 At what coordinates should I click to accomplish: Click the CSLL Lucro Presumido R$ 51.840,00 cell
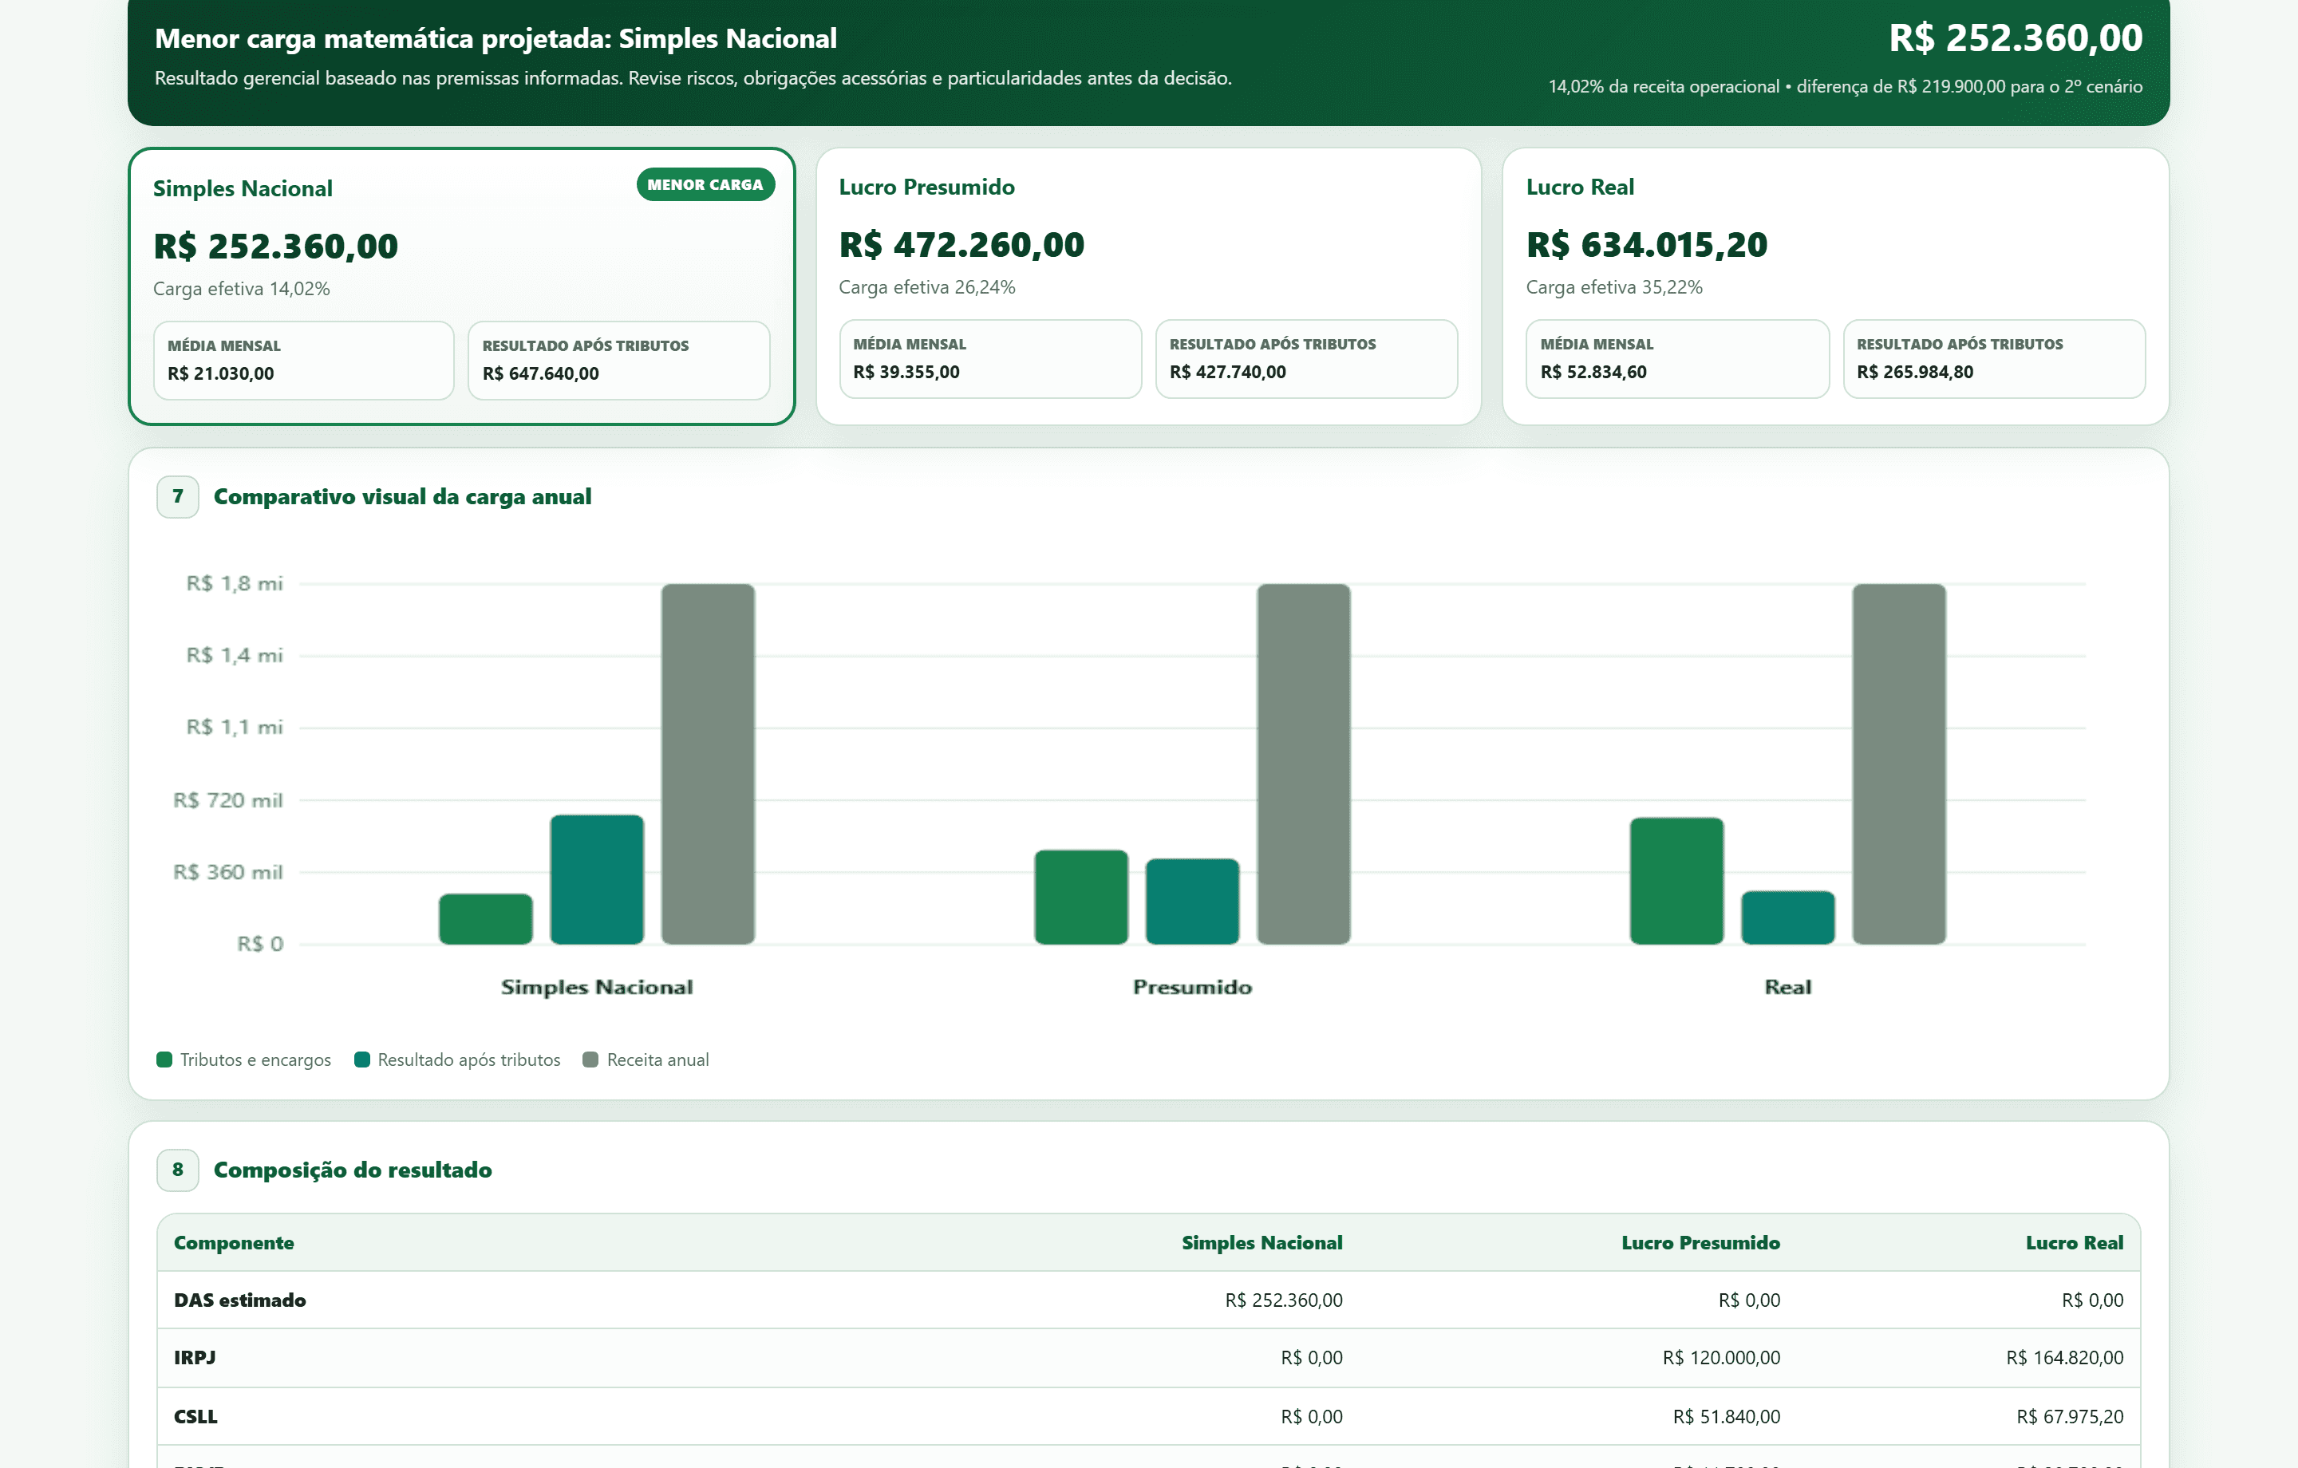click(1727, 1416)
